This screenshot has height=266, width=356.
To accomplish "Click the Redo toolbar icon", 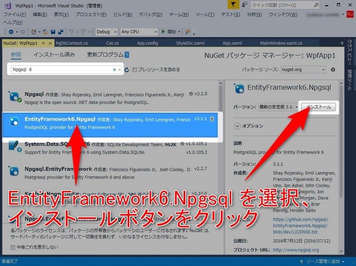I will (83, 32).
